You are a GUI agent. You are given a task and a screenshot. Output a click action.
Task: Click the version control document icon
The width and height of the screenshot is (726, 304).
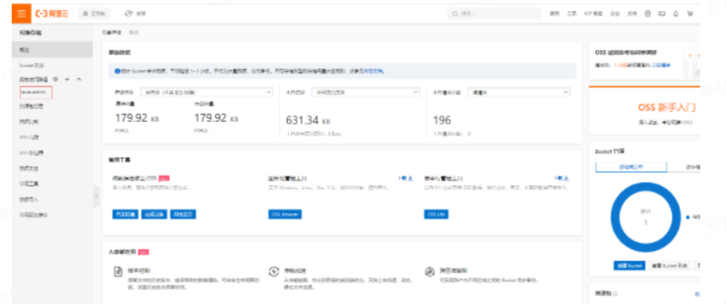(x=118, y=271)
